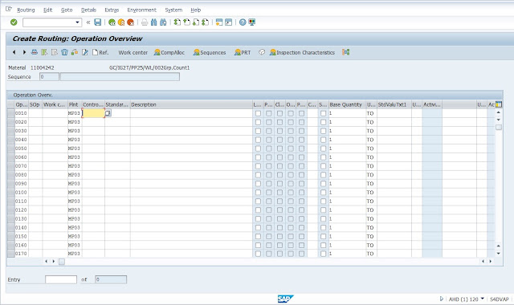The width and height of the screenshot is (514, 305).
Task: Tick the first checkbox in operation 0010 row
Action: coord(258,113)
